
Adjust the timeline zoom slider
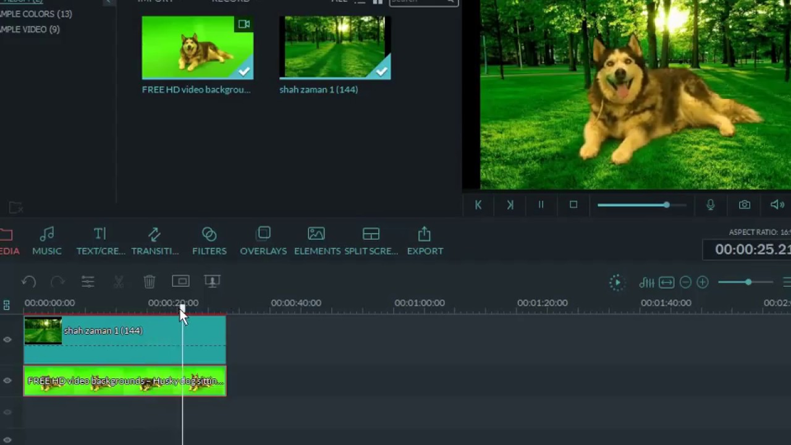[x=746, y=282]
